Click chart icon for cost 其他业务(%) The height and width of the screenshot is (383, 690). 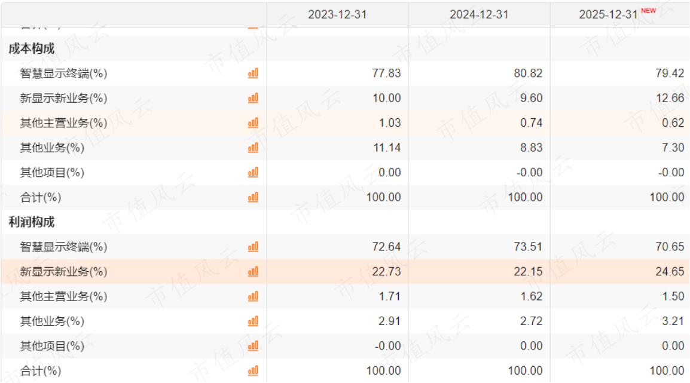[253, 148]
